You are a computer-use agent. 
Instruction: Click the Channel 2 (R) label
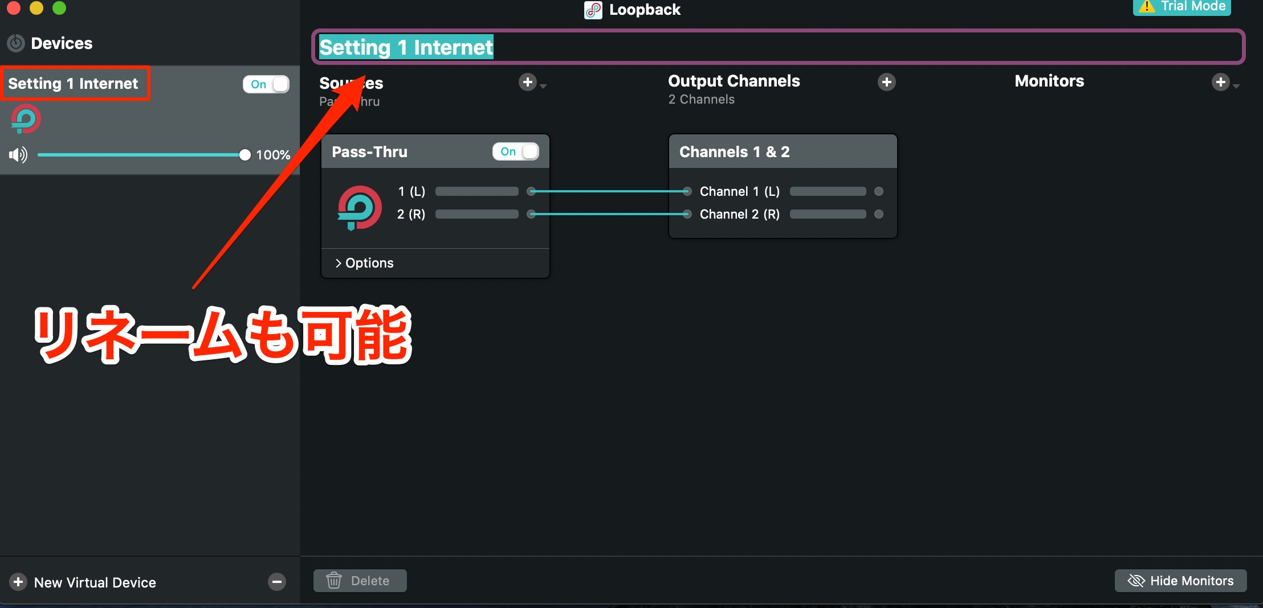pyautogui.click(x=740, y=214)
